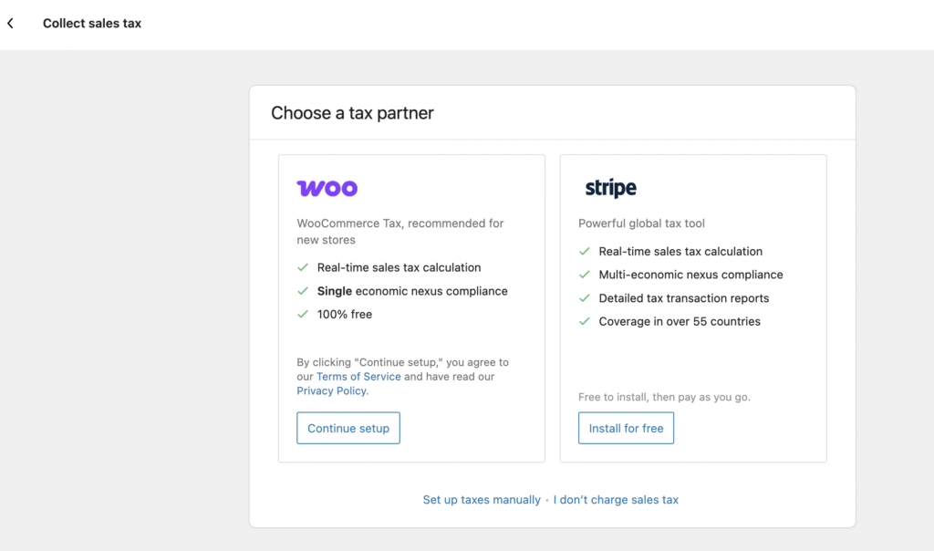Image resolution: width=934 pixels, height=551 pixels.
Task: Click checkmark next to Multi-economic nexus compliance
Action: (585, 275)
